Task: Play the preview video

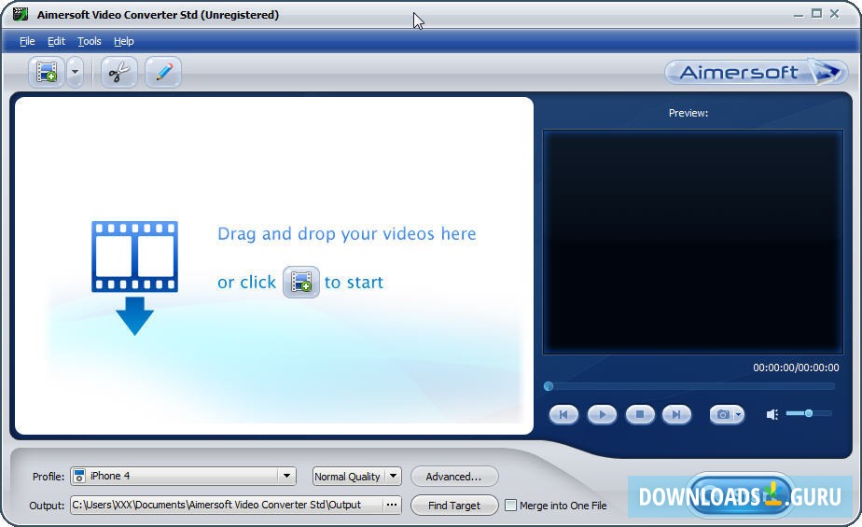Action: click(x=602, y=414)
